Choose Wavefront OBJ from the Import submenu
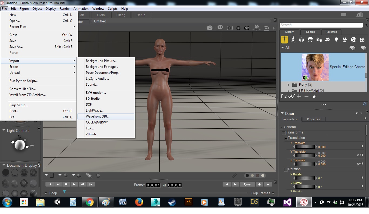The height and width of the screenshot is (214, 369). click(98, 116)
